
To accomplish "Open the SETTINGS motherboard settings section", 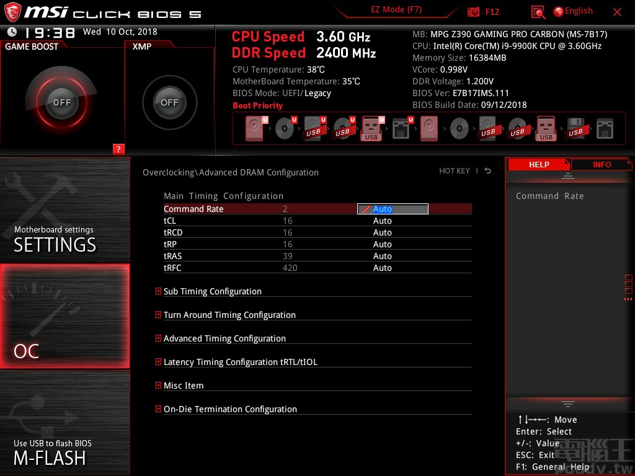I will 64,209.
